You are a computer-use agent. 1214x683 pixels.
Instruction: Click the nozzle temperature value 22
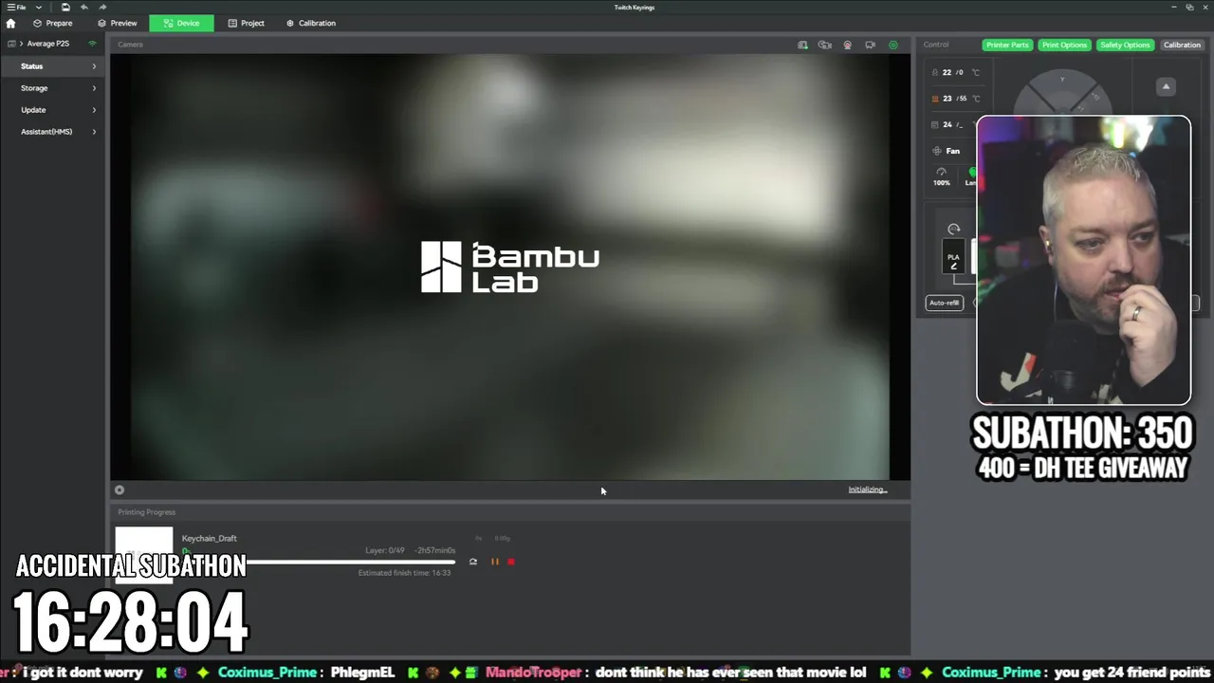(947, 72)
